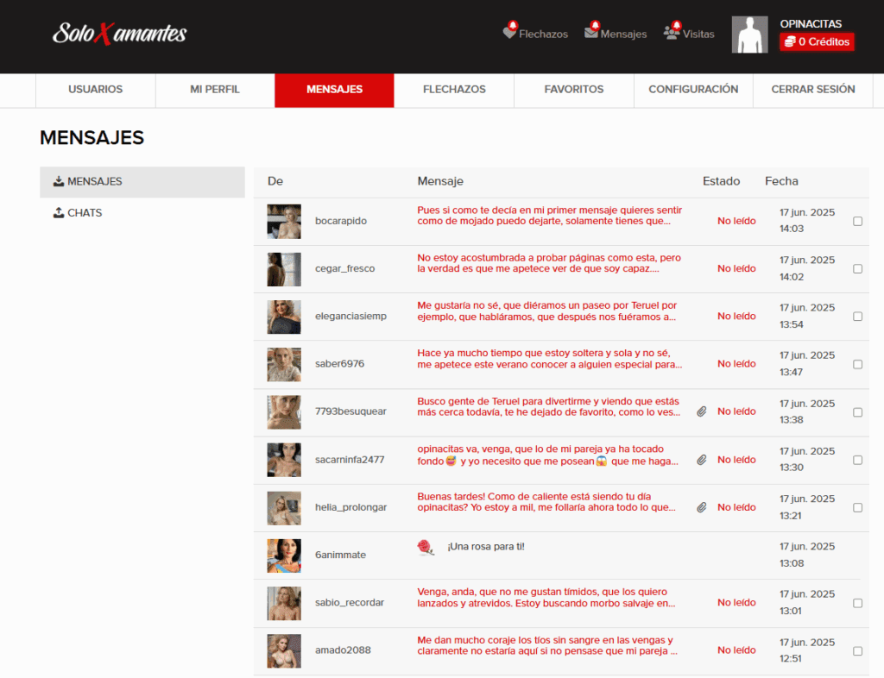The image size is (884, 678).
Task: Check the box for amado2088 message
Action: pyautogui.click(x=857, y=650)
